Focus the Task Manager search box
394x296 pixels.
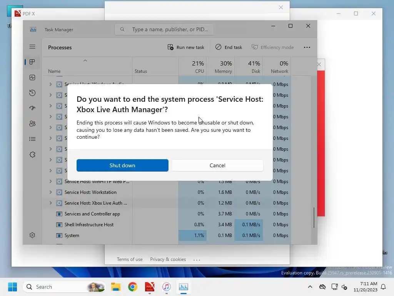pos(164,29)
